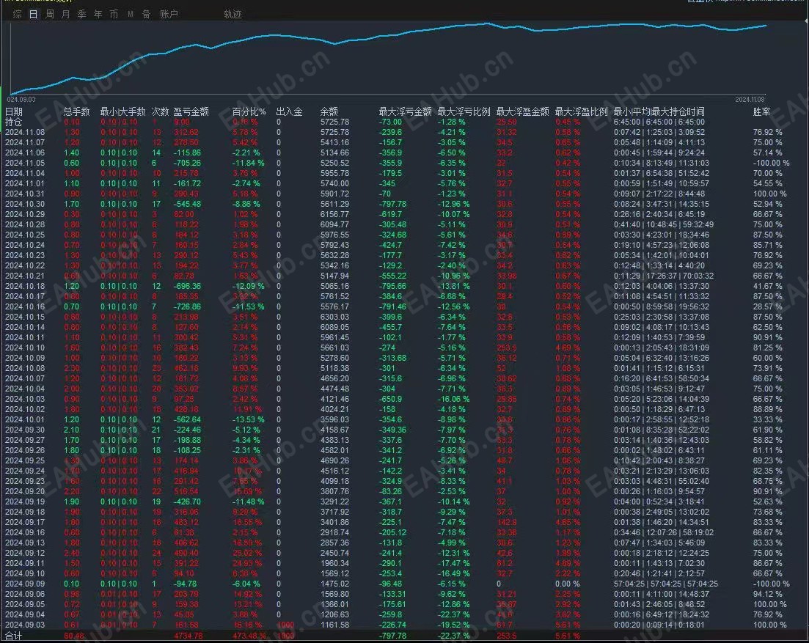Viewport: 809px width, 643px height.
Task: Click the 最大浮盈金额 column header
Action: 523,111
